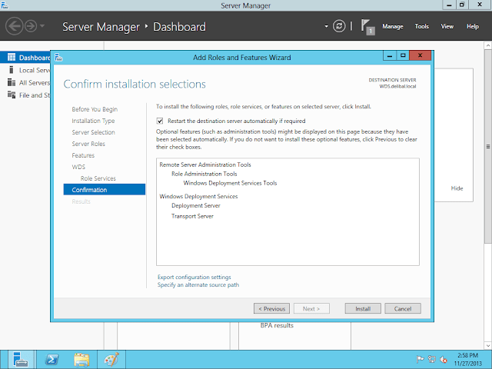The height and width of the screenshot is (369, 492).
Task: Open navigation history dropdown arrow
Action: click(42, 27)
